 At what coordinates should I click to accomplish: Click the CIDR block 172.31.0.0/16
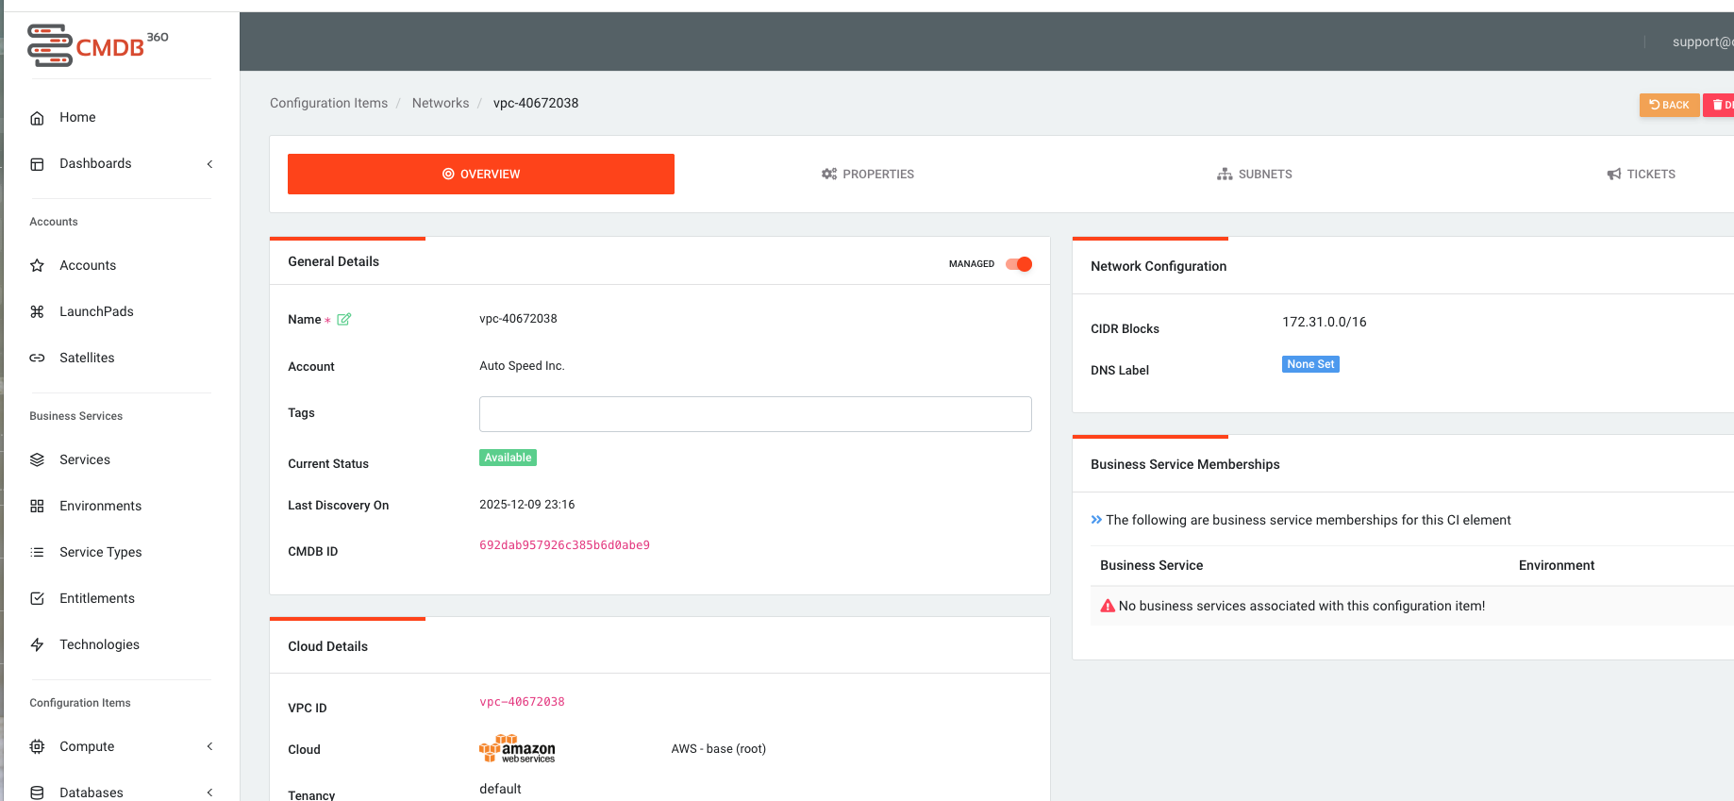(1324, 322)
